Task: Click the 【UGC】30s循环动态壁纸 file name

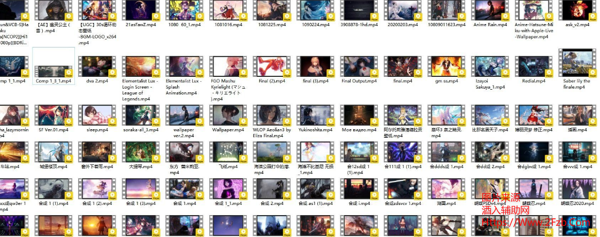Action: pos(97,34)
